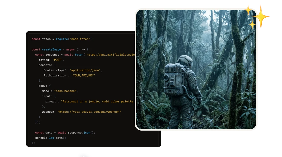Click the createImage function name
The image size is (282, 157).
52,49
